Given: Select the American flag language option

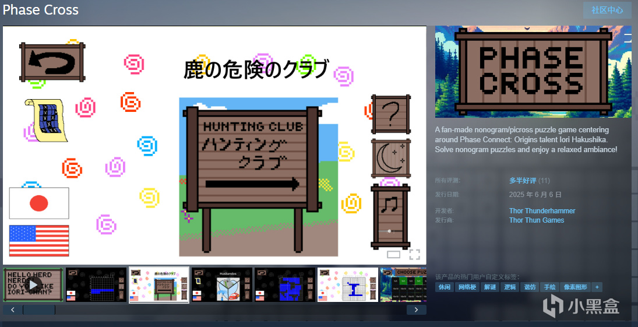Looking at the screenshot, I should (39, 241).
